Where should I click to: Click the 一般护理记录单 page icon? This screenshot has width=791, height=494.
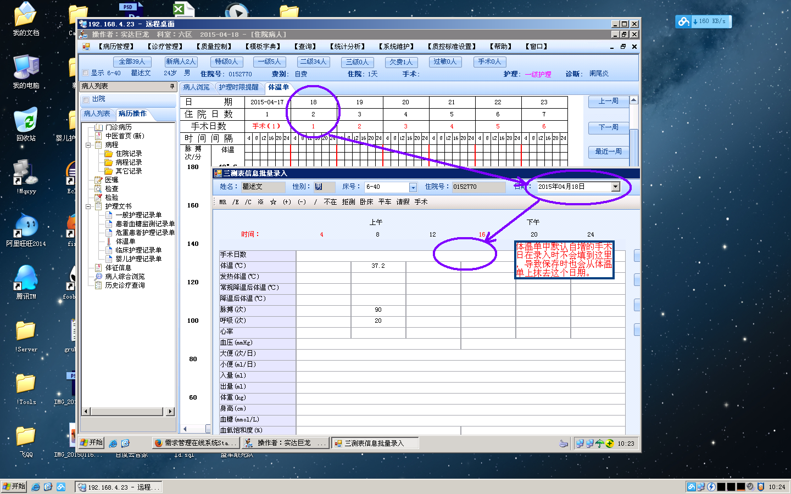pyautogui.click(x=109, y=215)
